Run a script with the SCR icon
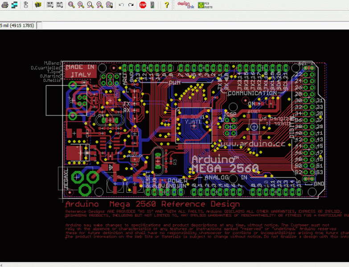The width and height of the screenshot is (349, 267). [50, 4]
